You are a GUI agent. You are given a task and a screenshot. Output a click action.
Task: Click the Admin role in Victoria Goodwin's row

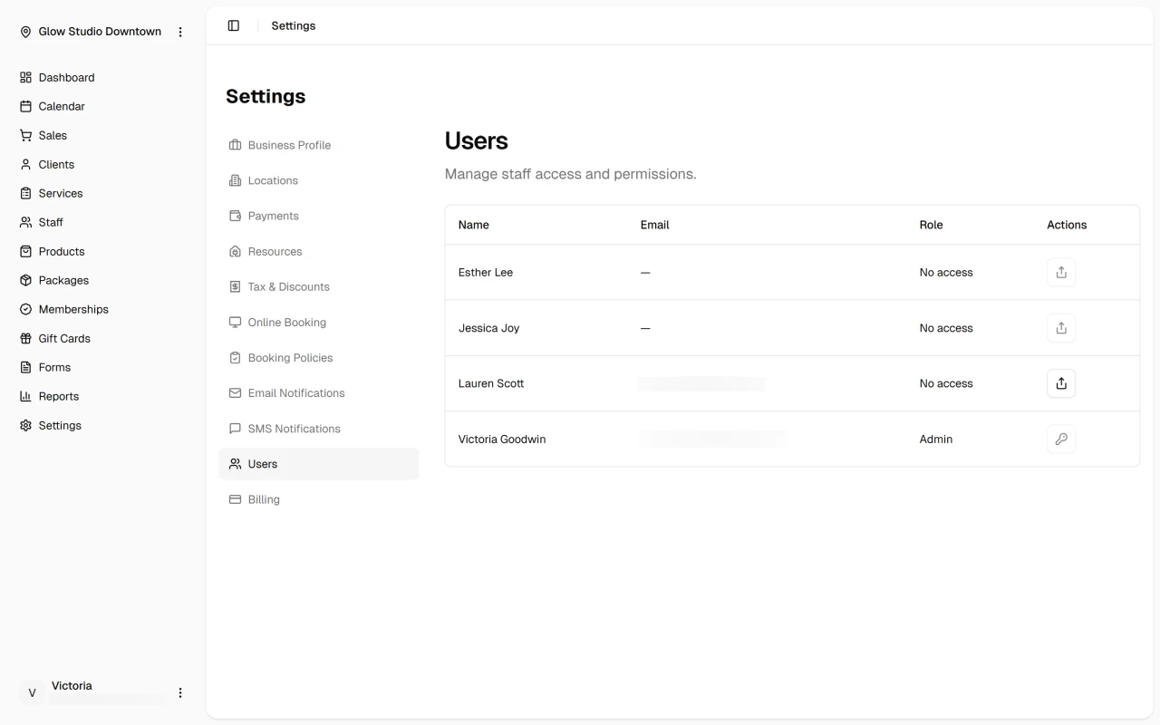pos(936,439)
